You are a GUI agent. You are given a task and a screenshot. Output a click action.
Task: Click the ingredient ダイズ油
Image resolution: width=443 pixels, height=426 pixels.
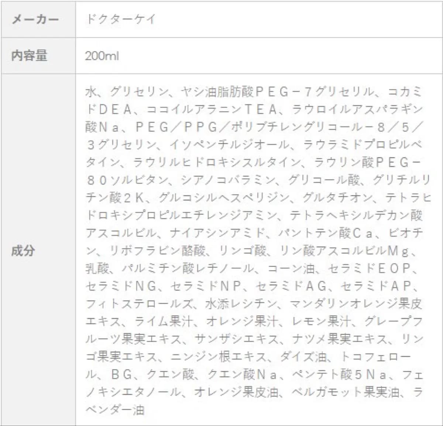(303, 357)
